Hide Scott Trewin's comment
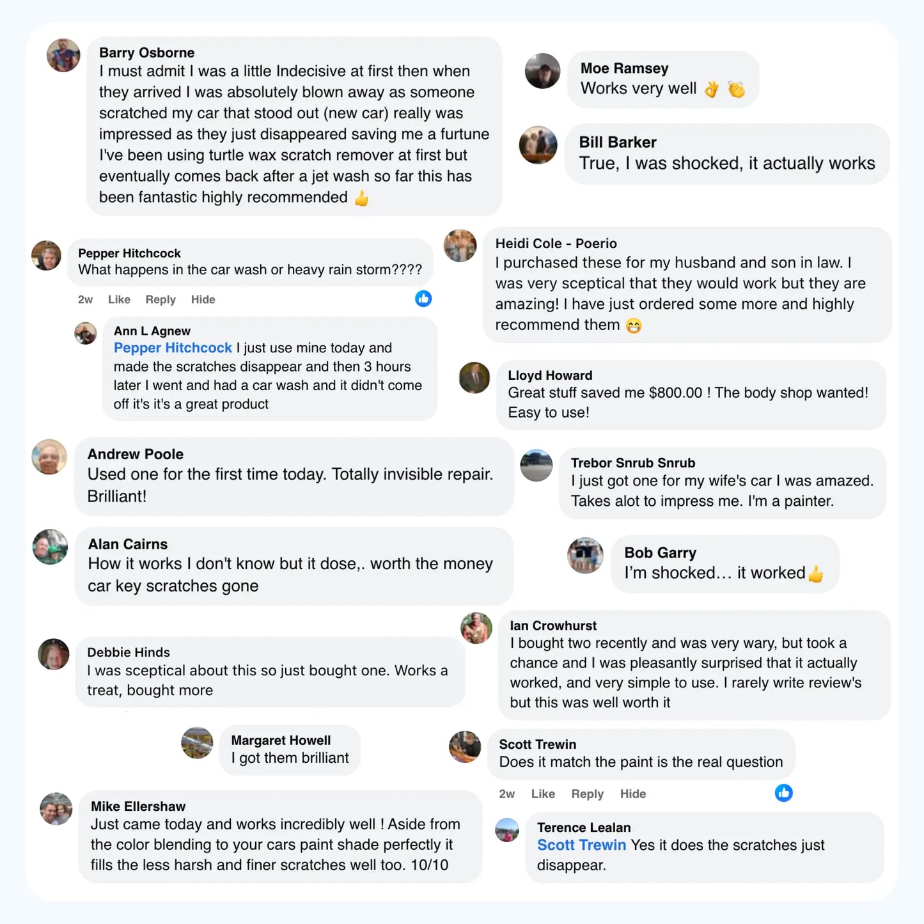The width and height of the screenshot is (924, 924). click(632, 794)
